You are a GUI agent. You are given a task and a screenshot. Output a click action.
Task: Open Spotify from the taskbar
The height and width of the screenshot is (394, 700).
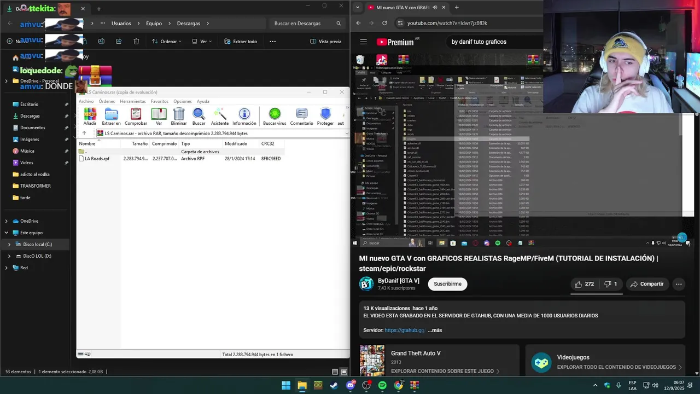pos(382,385)
